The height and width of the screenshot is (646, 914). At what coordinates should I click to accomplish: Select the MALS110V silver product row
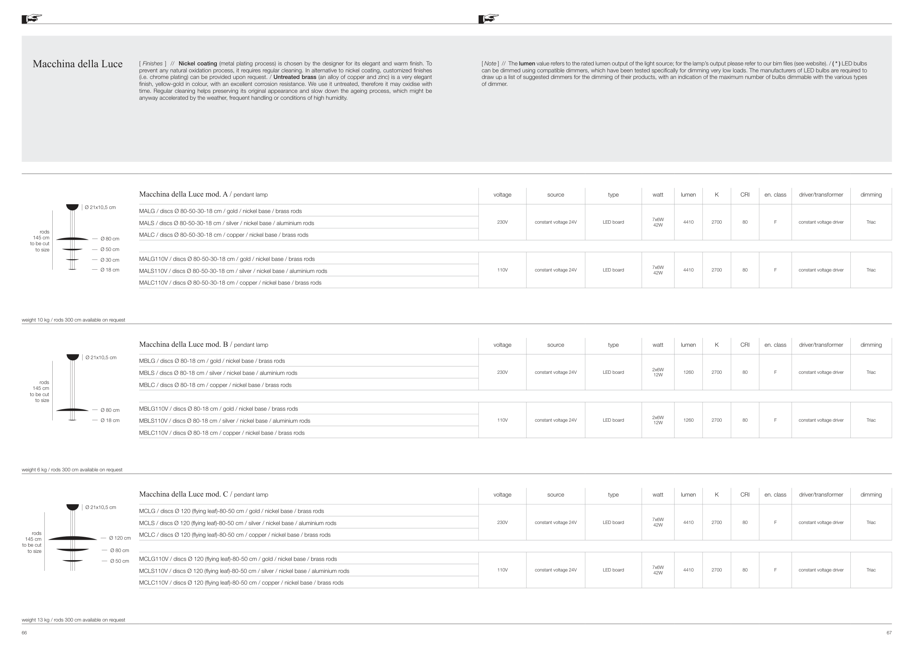click(233, 271)
